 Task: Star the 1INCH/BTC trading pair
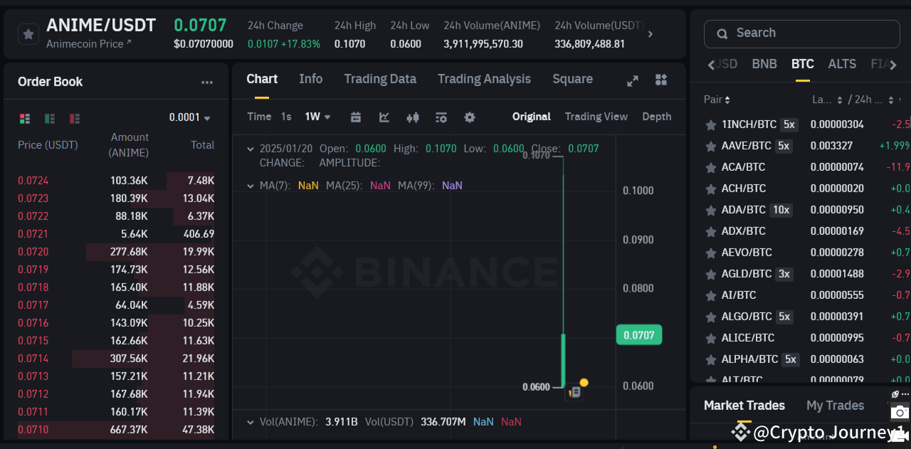point(710,124)
